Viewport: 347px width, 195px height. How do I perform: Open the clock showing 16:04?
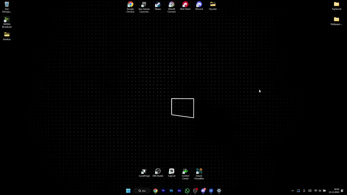(334, 191)
